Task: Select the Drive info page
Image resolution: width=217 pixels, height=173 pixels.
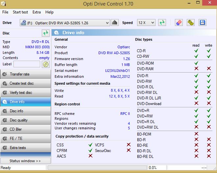Action: (26, 102)
